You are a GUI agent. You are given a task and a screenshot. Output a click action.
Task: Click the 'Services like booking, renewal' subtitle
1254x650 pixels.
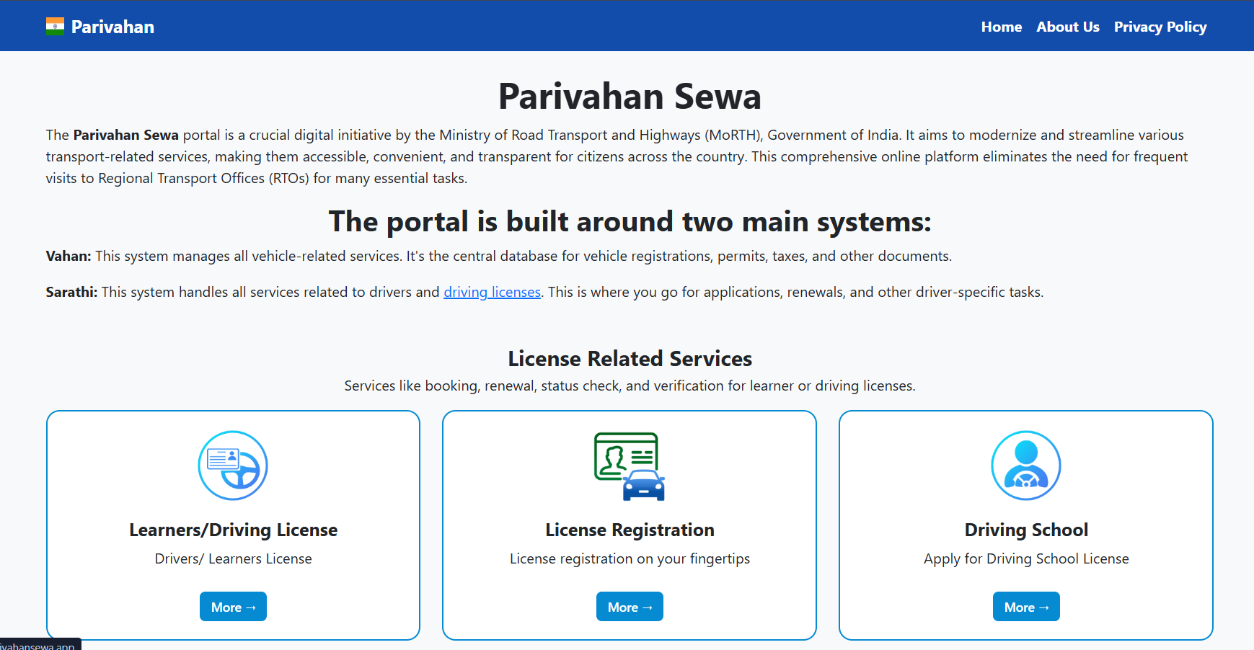click(x=630, y=386)
